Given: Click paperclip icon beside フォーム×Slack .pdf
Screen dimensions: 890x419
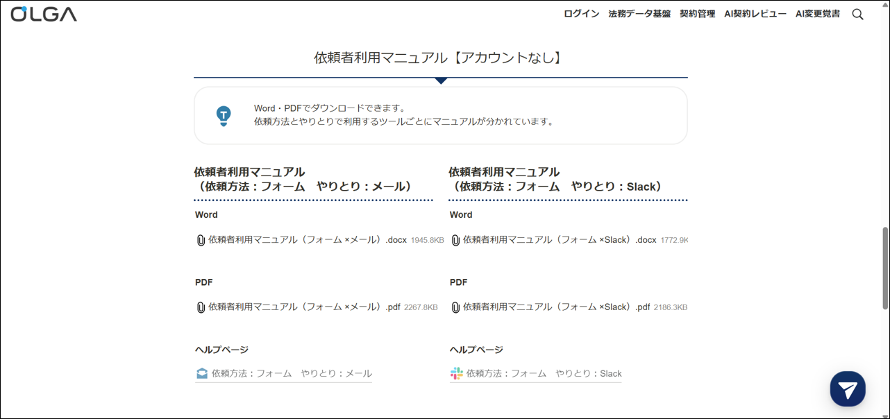Looking at the screenshot, I should 455,307.
